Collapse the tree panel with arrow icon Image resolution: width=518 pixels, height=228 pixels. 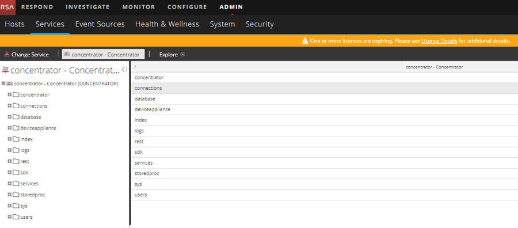124,70
